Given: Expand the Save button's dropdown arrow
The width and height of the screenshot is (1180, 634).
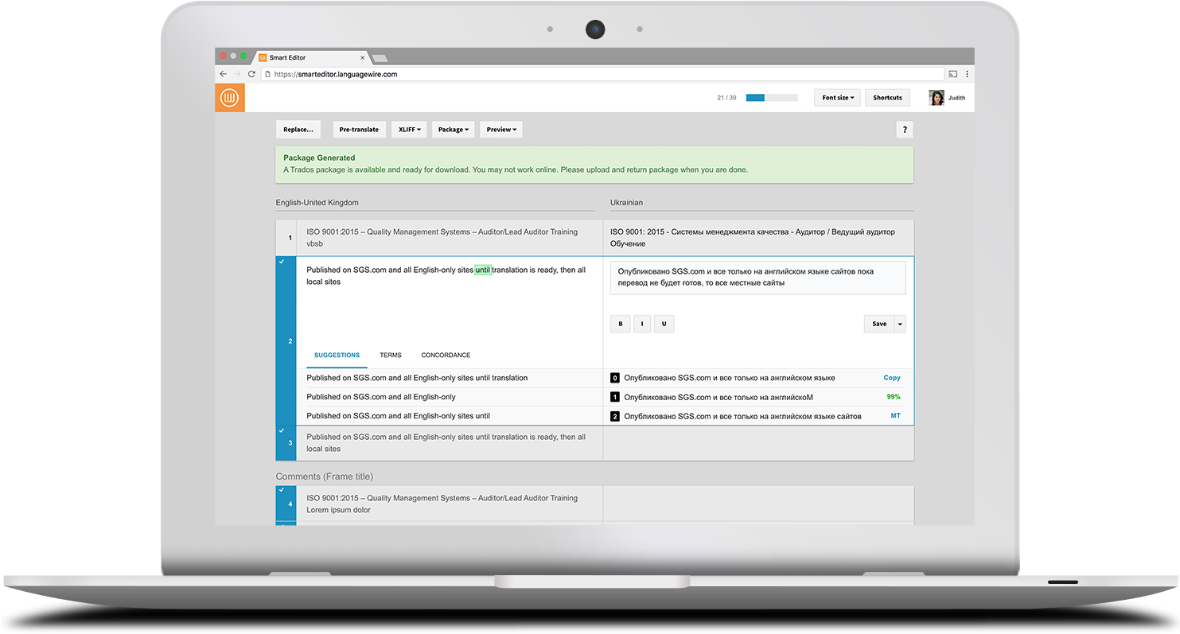Looking at the screenshot, I should pyautogui.click(x=900, y=324).
